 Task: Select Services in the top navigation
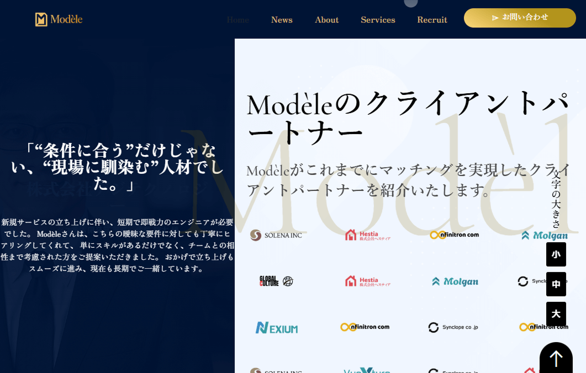coord(378,20)
